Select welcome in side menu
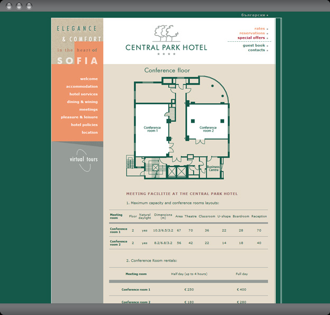The image size is (330, 315). (x=89, y=79)
